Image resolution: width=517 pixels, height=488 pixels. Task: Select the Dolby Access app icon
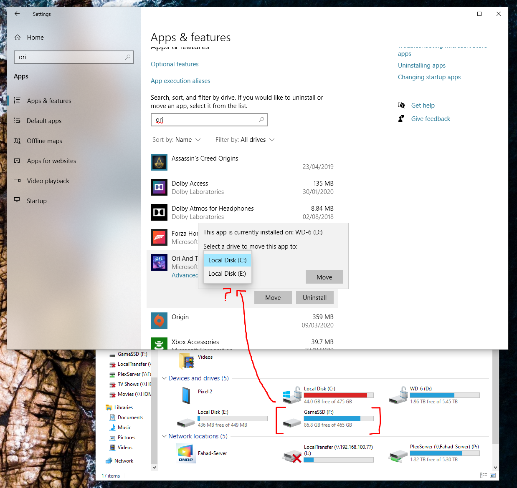pyautogui.click(x=159, y=187)
